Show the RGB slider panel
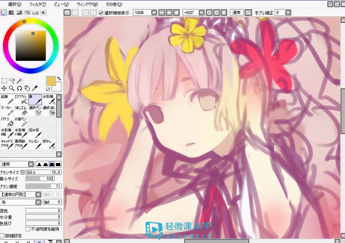The height and width of the screenshot is (243, 345). coord(11,12)
